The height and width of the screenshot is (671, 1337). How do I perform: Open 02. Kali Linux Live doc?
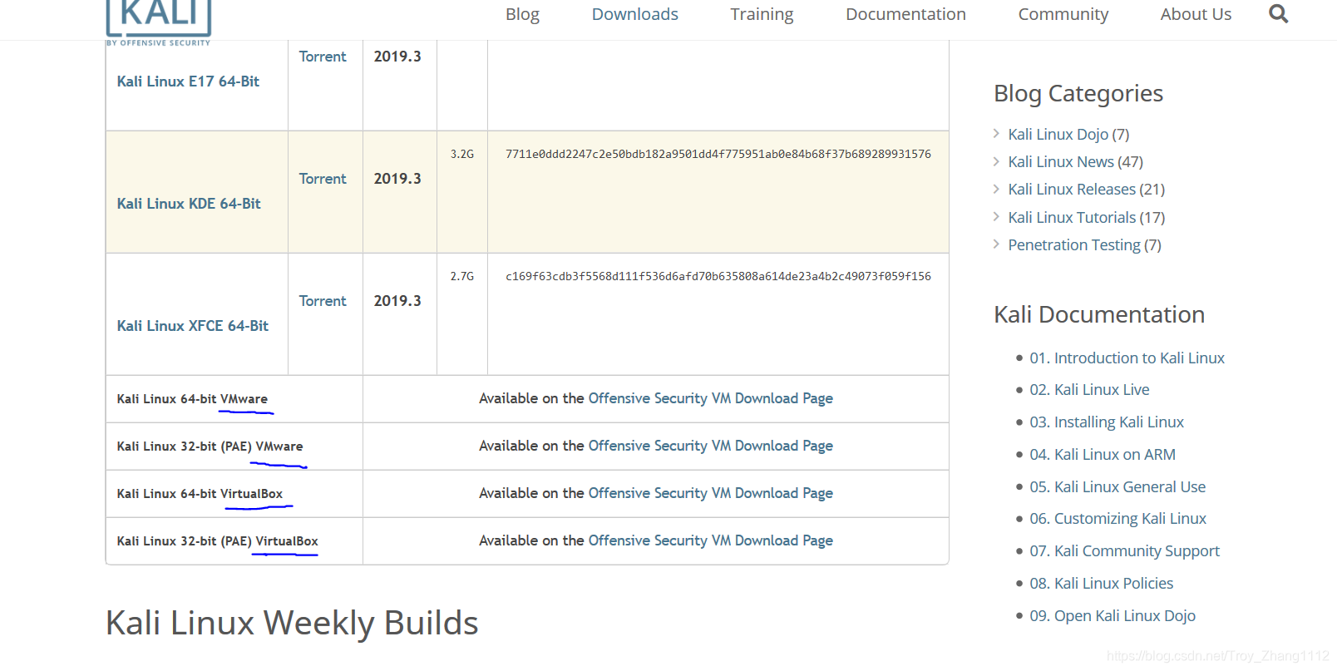1089,389
